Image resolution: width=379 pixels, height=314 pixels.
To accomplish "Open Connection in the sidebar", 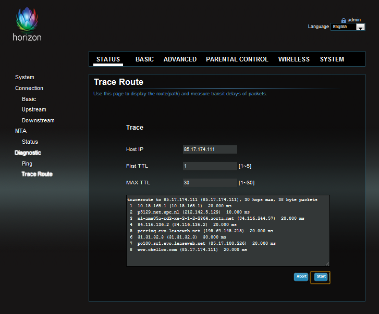I will click(x=29, y=88).
